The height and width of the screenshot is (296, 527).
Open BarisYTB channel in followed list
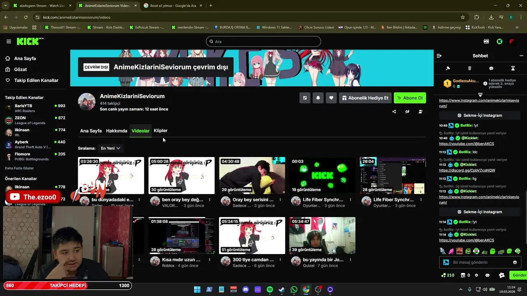click(35, 108)
